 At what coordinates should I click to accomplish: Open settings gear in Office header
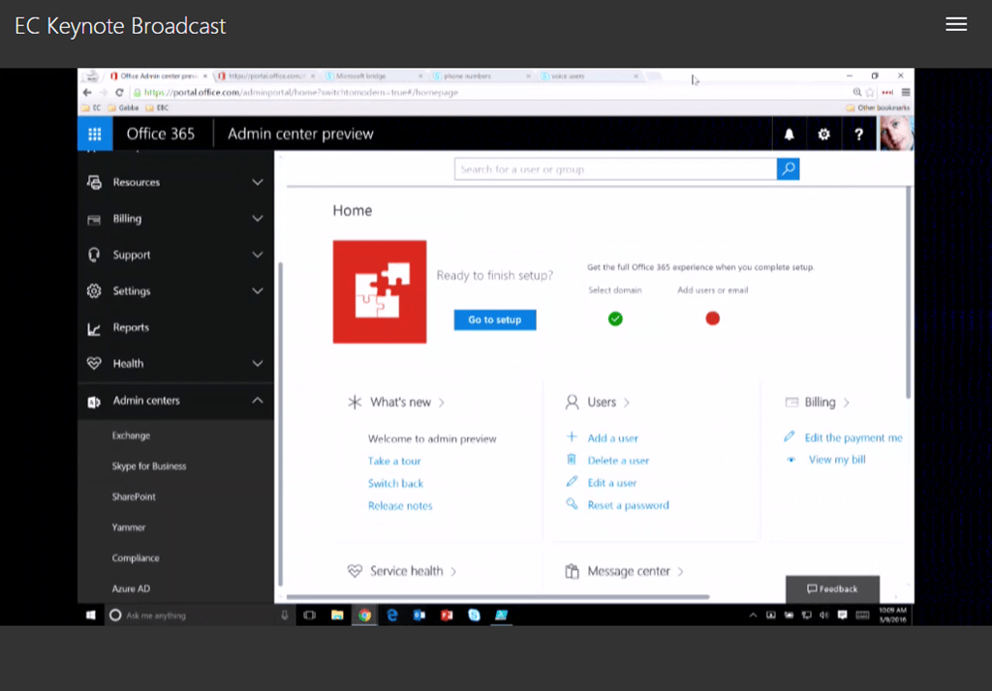point(823,135)
